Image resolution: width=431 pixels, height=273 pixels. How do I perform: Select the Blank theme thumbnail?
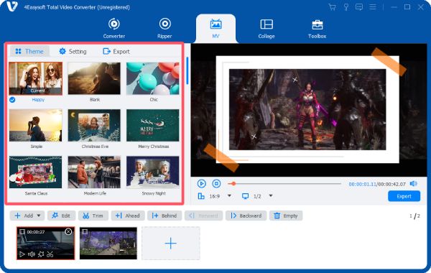[94, 78]
